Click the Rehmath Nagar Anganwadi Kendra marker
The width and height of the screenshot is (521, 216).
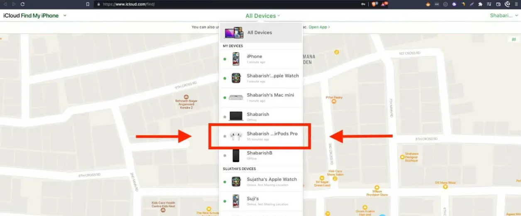coord(186,97)
